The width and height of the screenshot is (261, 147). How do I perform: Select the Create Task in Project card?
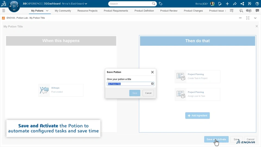[x=197, y=76]
